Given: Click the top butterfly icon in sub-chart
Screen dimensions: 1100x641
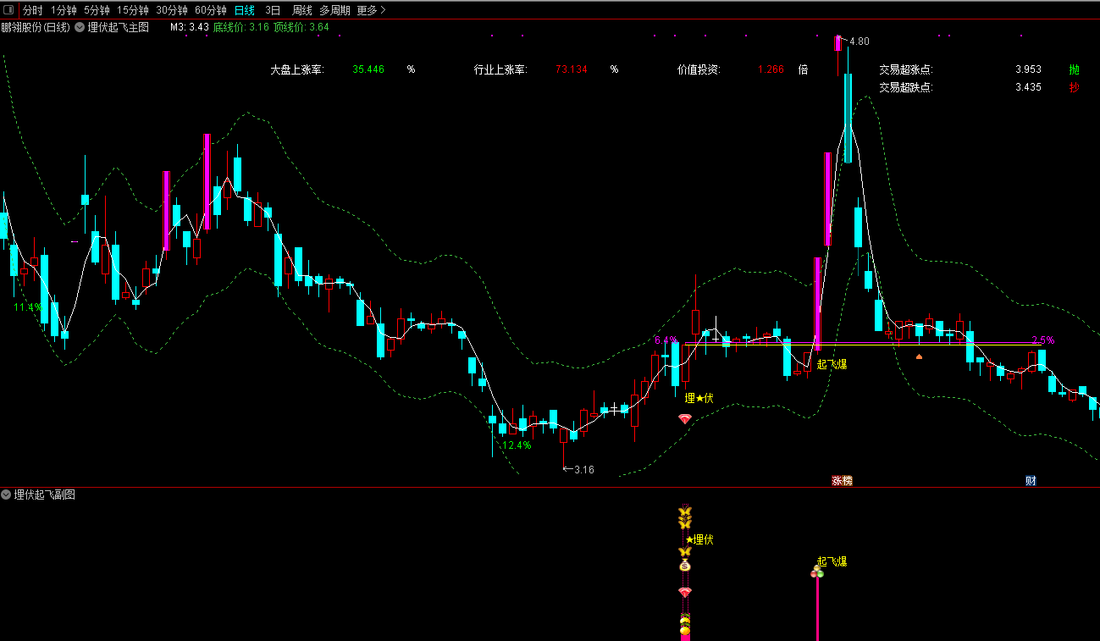Looking at the screenshot, I should click(684, 512).
